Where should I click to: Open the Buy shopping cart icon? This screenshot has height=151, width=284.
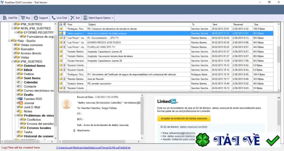[x=23, y=18]
